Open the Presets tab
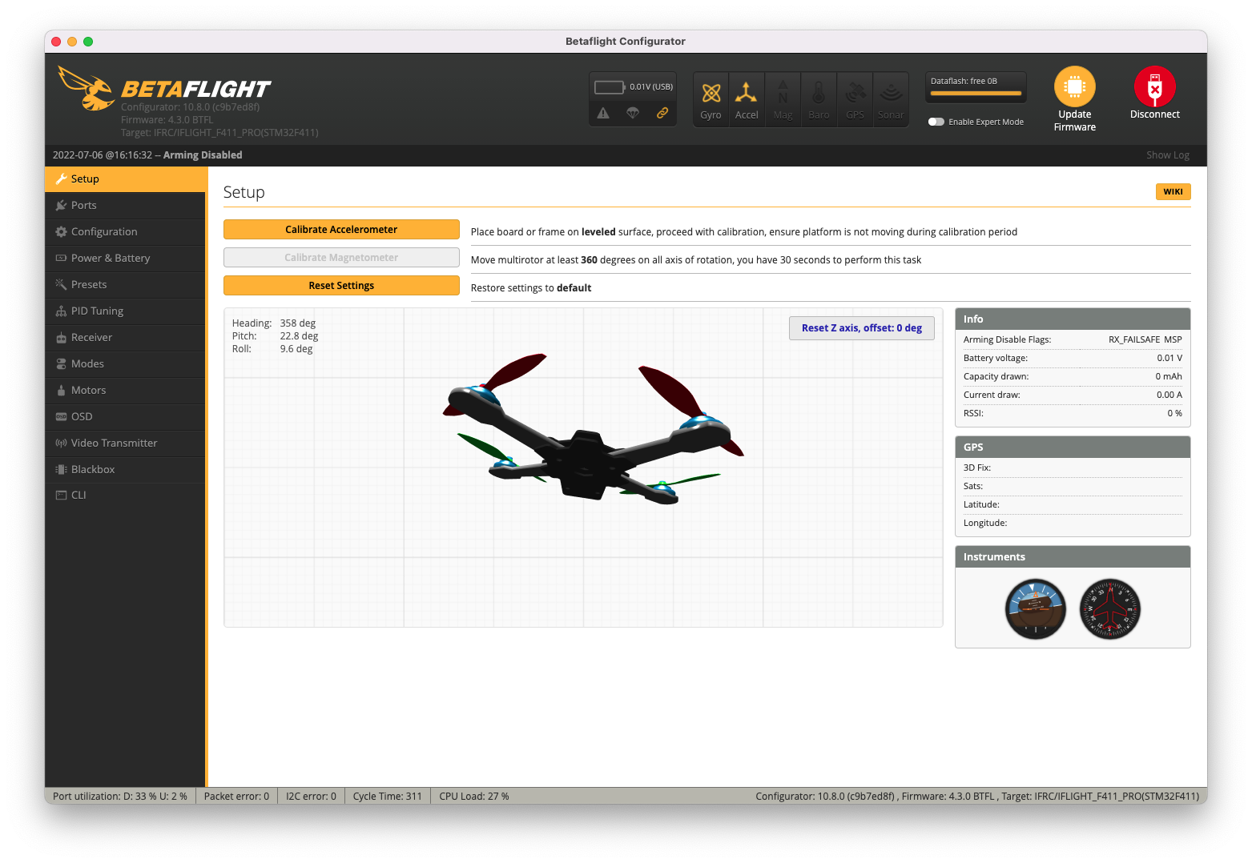Screen dimensions: 1252x863 tap(125, 284)
